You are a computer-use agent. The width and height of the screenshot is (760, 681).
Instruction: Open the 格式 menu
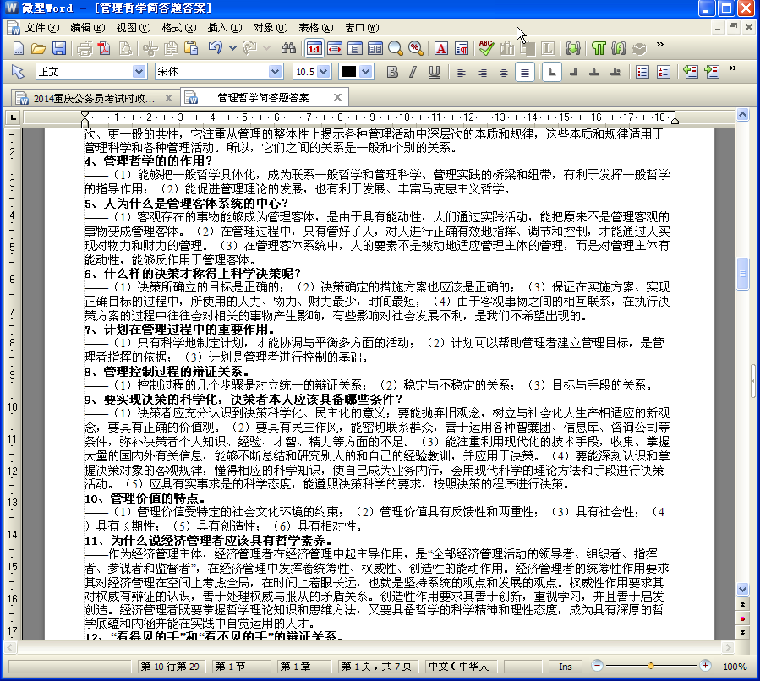(178, 27)
